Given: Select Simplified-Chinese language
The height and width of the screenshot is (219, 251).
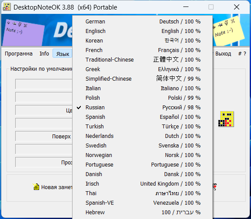Looking at the screenshot, I should coord(142,79).
